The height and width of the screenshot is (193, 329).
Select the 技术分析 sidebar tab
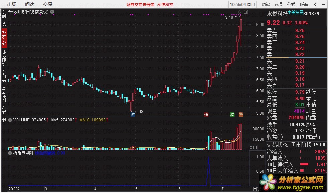[4, 38]
